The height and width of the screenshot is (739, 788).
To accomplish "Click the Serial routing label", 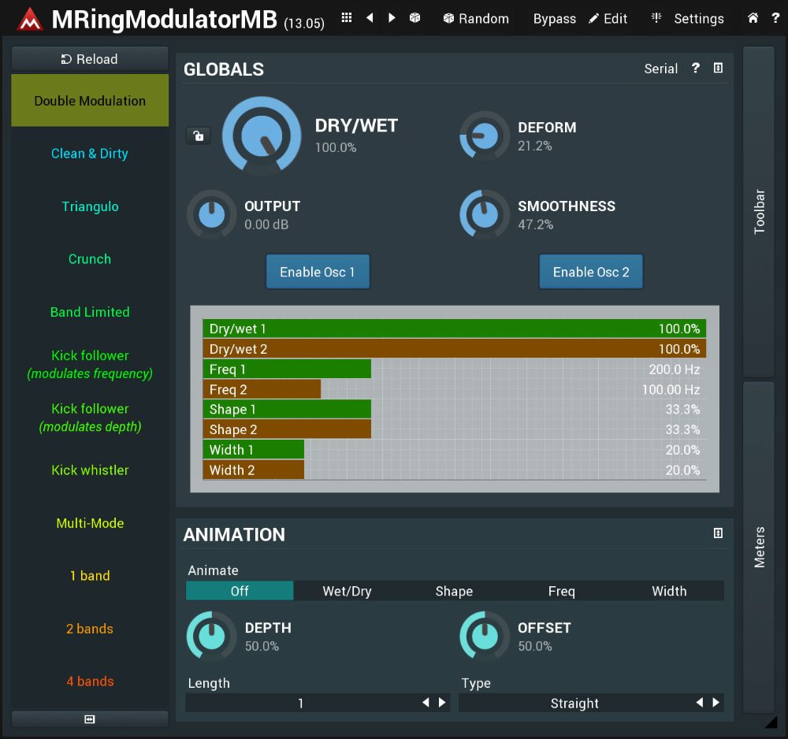I will pos(660,69).
